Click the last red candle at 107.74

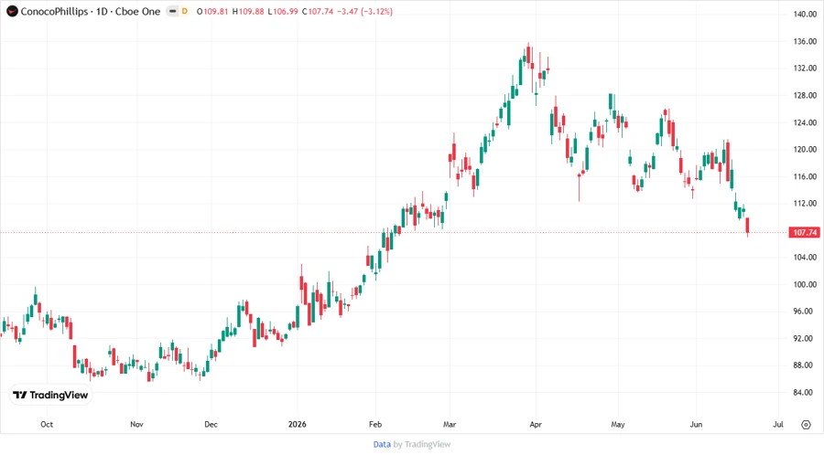tap(747, 226)
